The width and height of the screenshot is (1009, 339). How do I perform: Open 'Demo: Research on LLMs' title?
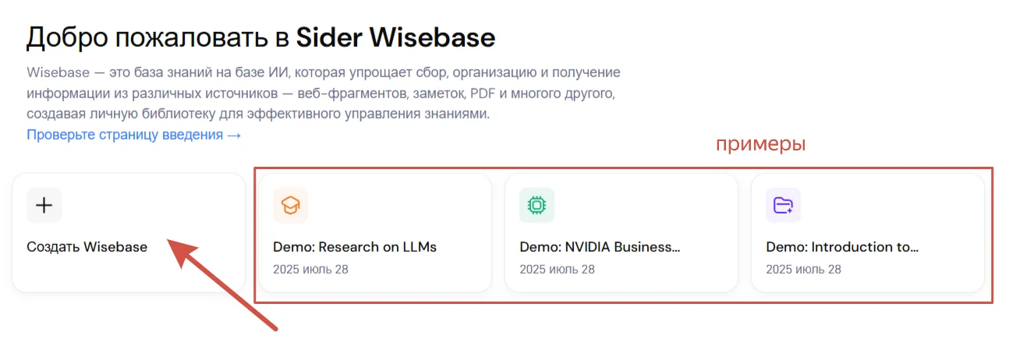(355, 247)
